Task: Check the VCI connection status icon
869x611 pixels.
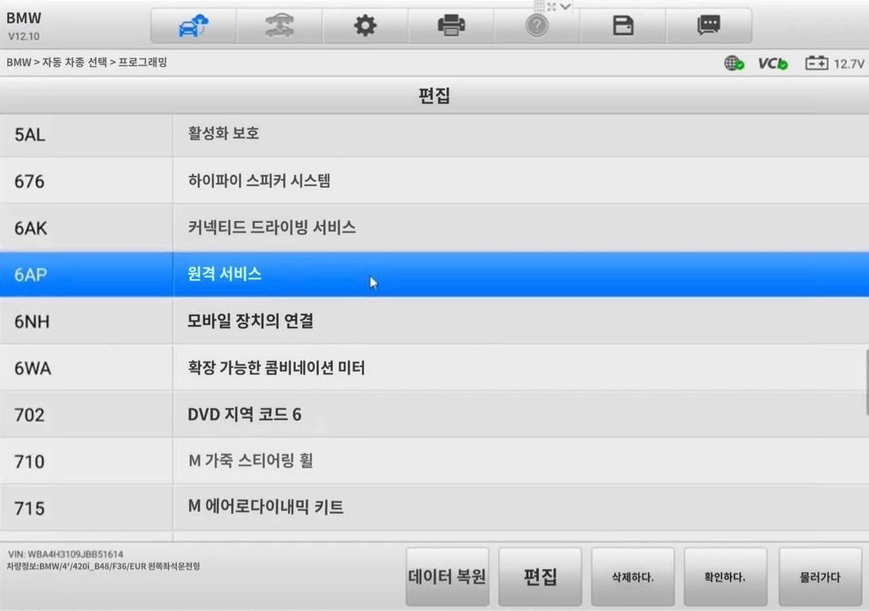Action: 773,63
